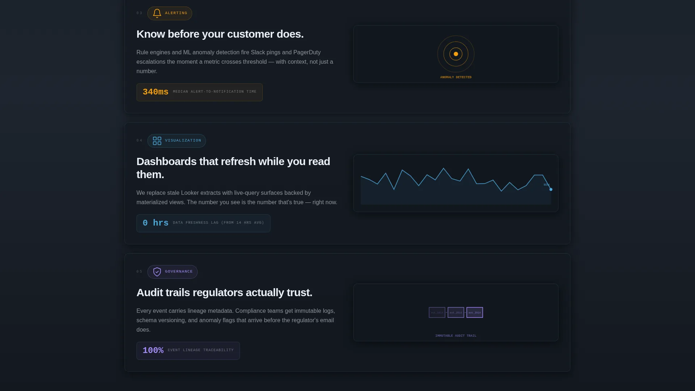Click 'EVENT LINEAGE TRACEABILITY' caption
Image resolution: width=695 pixels, height=391 pixels.
point(201,350)
